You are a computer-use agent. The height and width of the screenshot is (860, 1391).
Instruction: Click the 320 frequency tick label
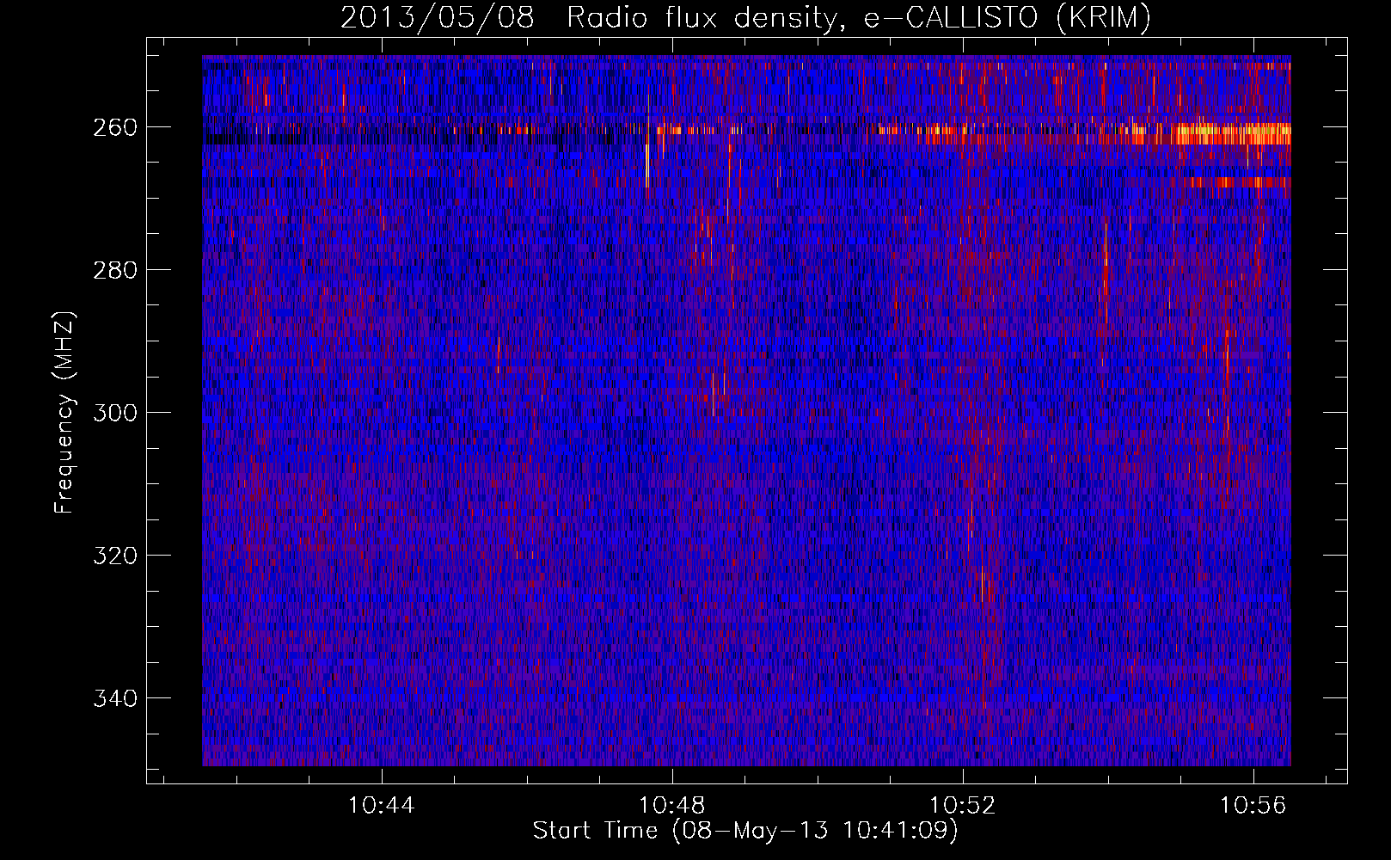[x=114, y=556]
